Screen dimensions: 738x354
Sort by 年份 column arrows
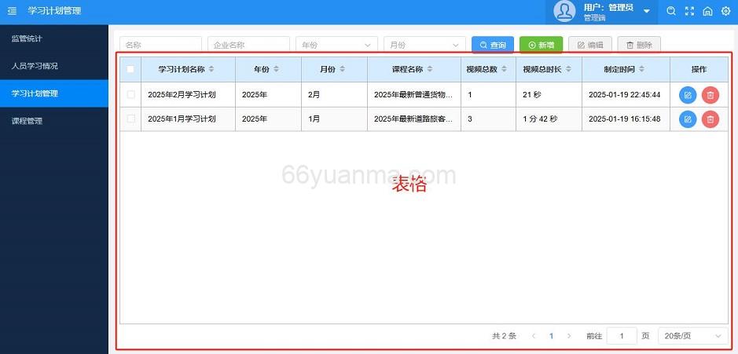(276, 69)
